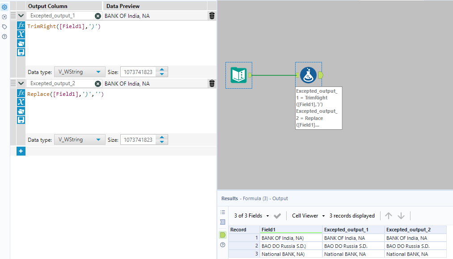Delete Excepted_output_1 using its trash icon
This screenshot has width=453, height=259.
(212, 15)
